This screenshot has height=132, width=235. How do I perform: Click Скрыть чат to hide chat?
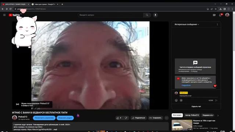[x=196, y=107]
